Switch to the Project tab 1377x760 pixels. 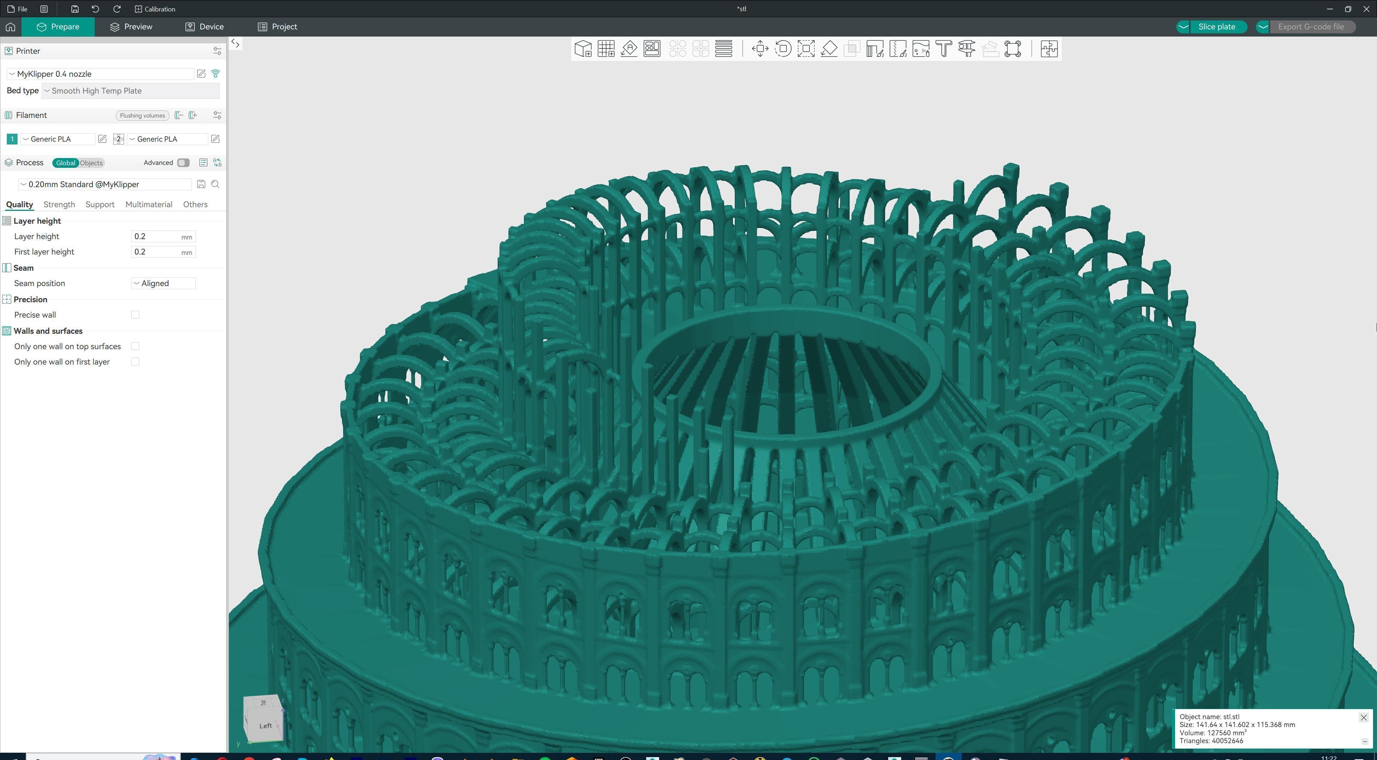278,27
